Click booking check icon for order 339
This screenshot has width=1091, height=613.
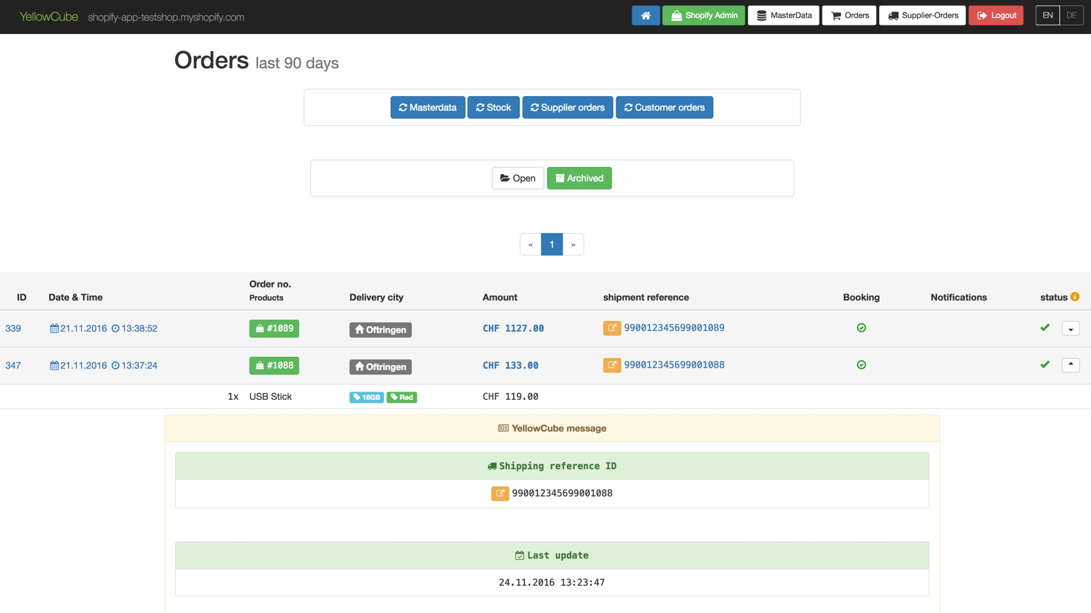click(861, 328)
